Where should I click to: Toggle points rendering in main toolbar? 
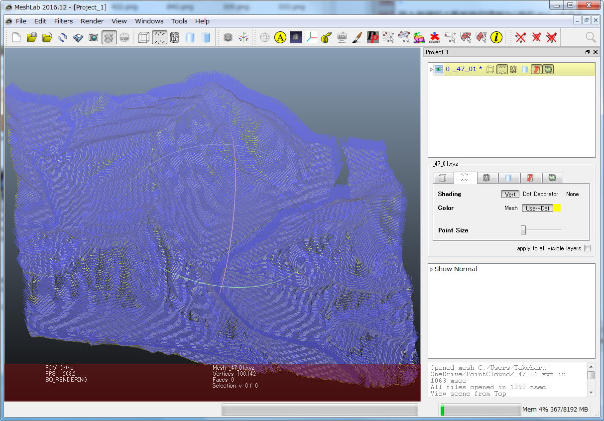[x=159, y=37]
